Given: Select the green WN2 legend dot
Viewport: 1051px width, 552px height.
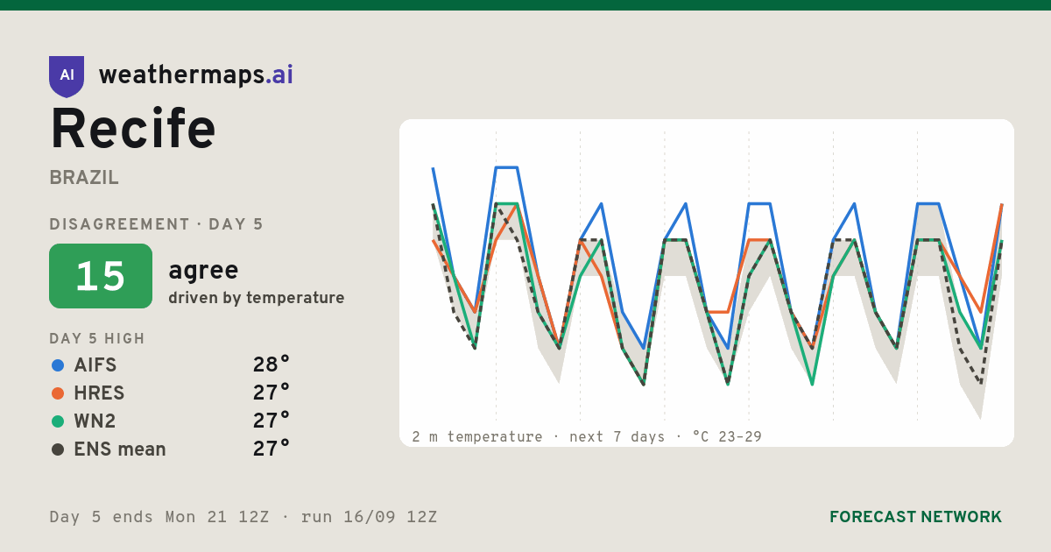Looking at the screenshot, I should pyautogui.click(x=58, y=421).
